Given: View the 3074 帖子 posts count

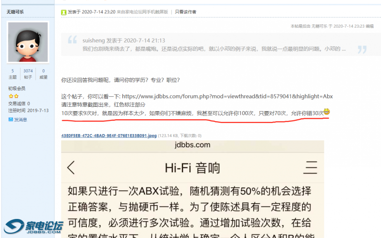Looking at the screenshot, I should pyautogui.click(x=28, y=74).
